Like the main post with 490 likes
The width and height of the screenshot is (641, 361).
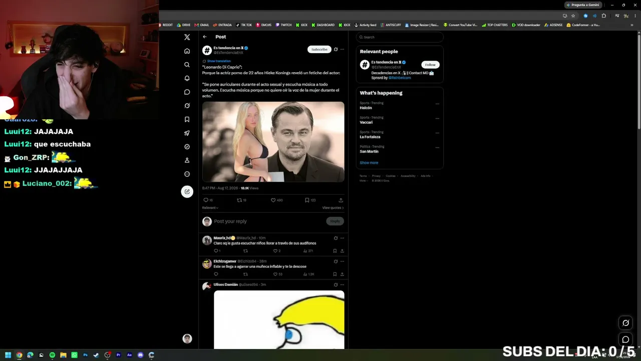coord(273,200)
